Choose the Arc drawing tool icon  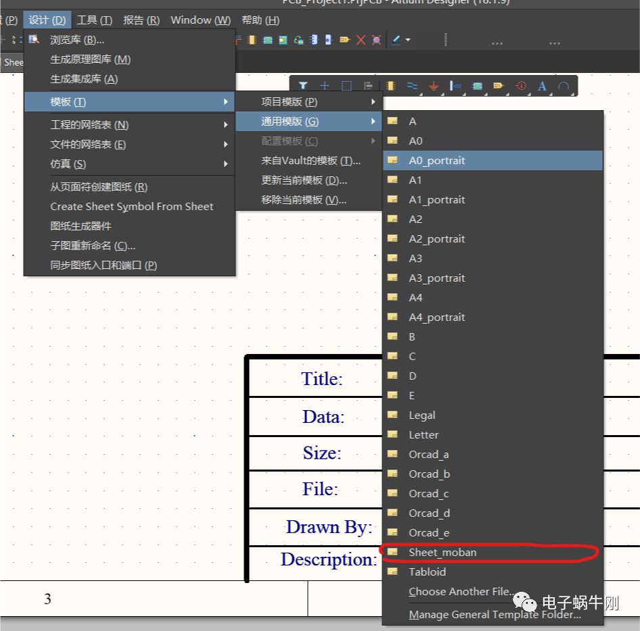(564, 86)
